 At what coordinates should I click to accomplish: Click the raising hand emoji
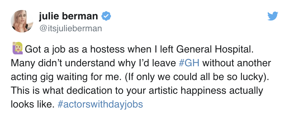pyautogui.click(x=18, y=48)
